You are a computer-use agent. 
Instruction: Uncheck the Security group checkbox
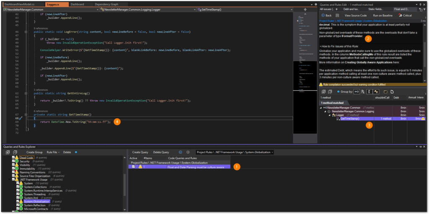click(13, 162)
